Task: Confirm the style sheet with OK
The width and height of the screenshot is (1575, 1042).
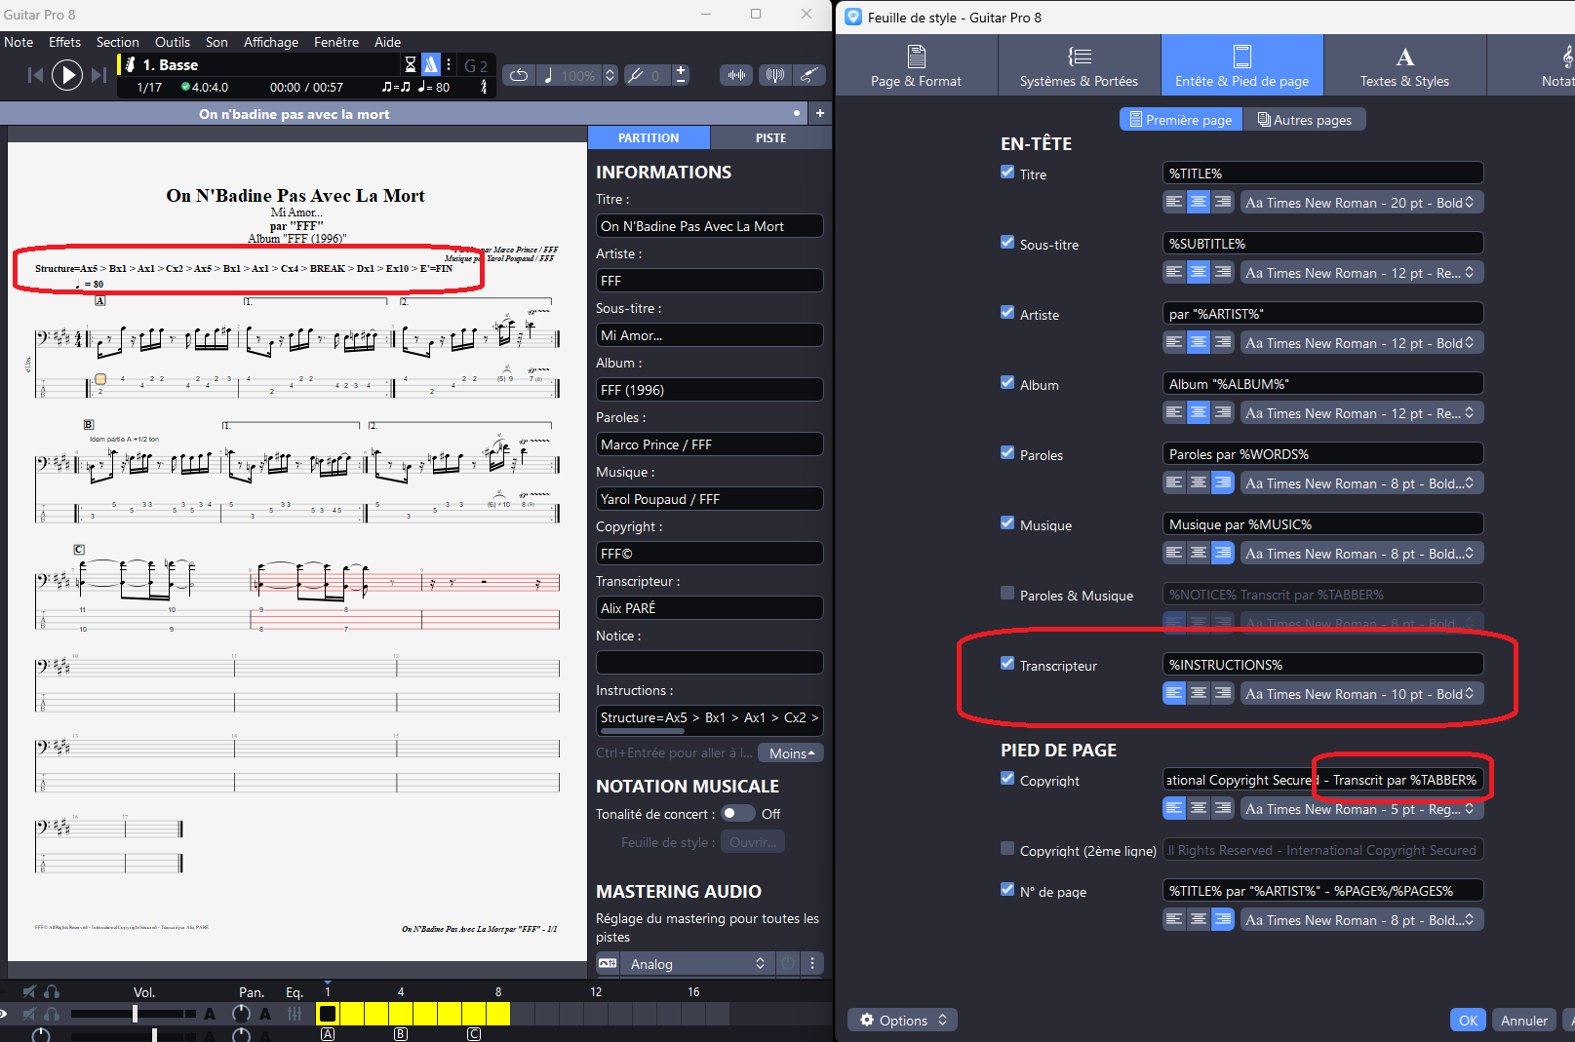Action: [1468, 1020]
